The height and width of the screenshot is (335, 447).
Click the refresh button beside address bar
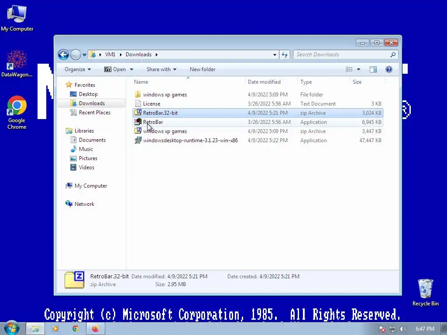[285, 55]
